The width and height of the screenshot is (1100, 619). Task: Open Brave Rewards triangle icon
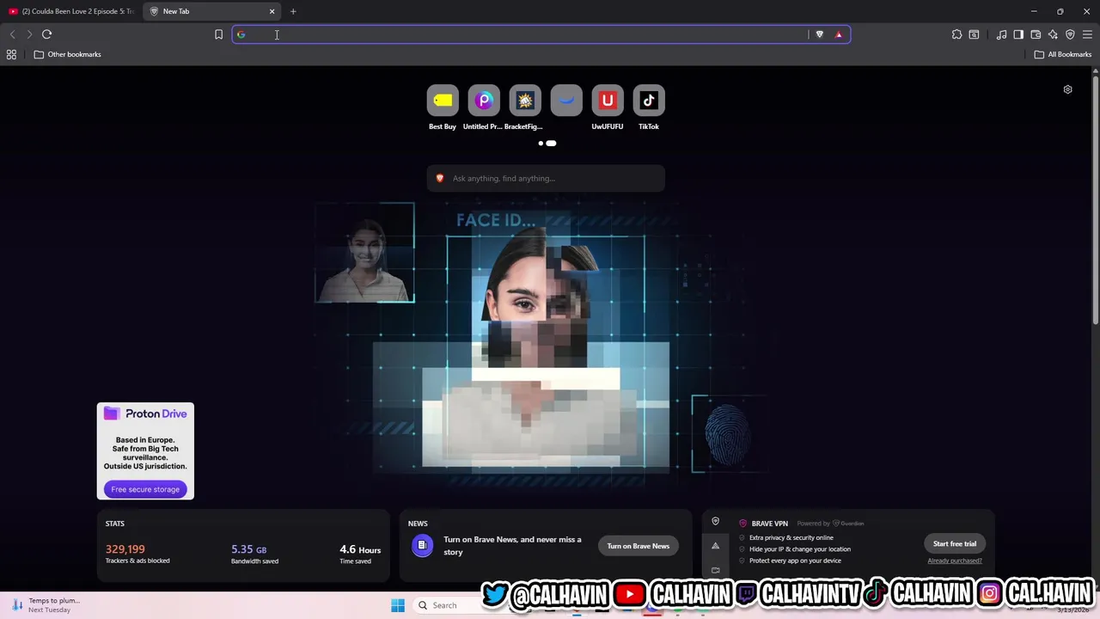coord(839,34)
